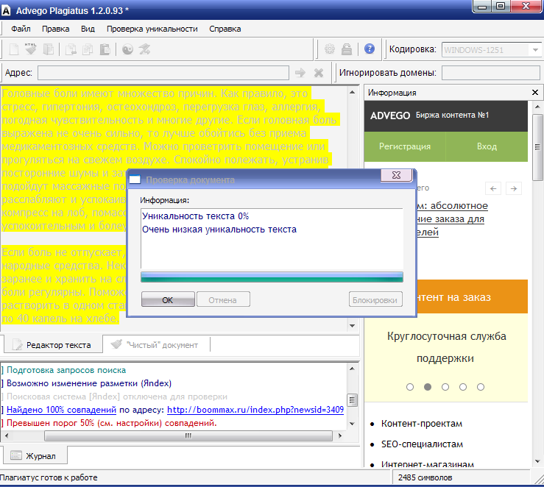Open the Проверка уникальности menu
544x487 pixels.
coord(152,29)
